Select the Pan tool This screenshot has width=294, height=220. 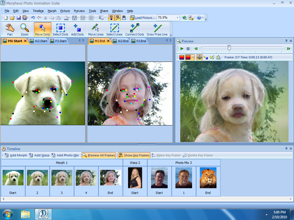coord(9,29)
